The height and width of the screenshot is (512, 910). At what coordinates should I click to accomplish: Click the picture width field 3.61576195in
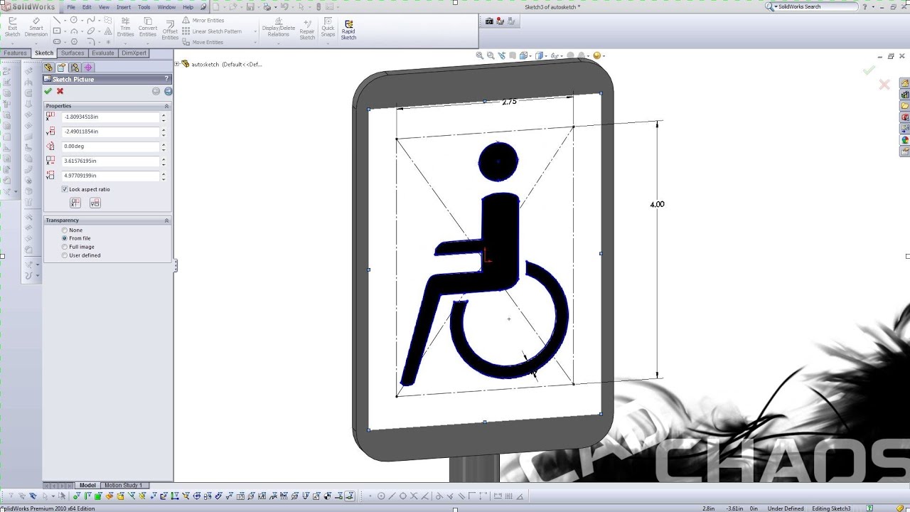[111, 161]
